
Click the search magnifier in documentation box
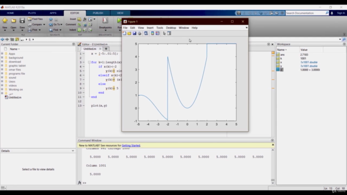[x=327, y=13]
